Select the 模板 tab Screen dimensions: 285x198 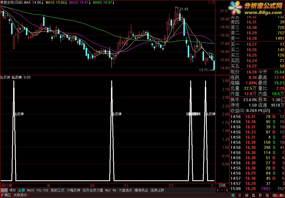tap(13, 190)
